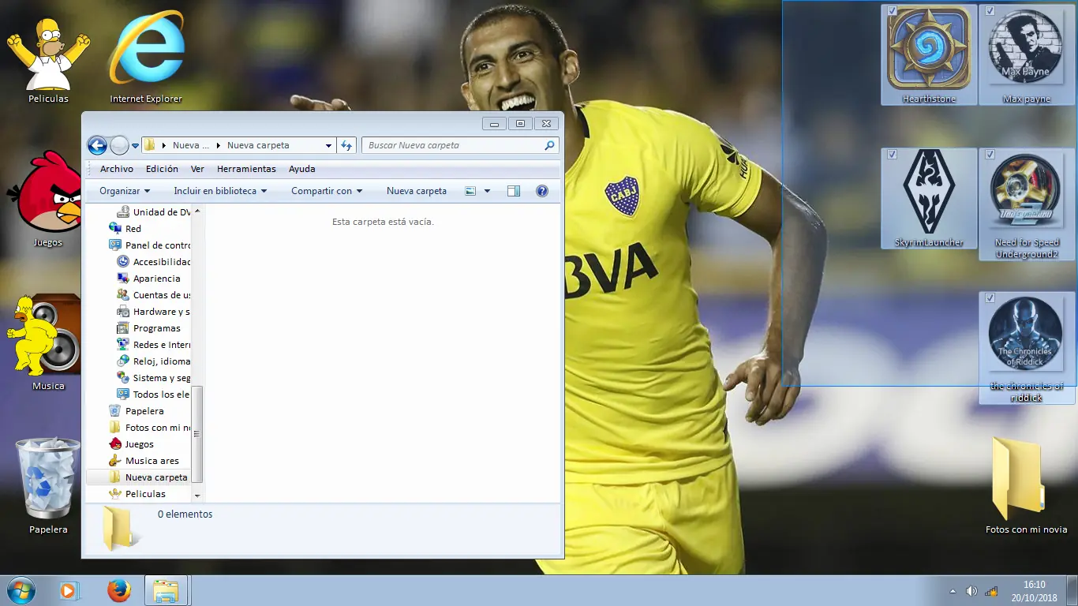Click the Explorer window taskbar button

[x=166, y=590]
